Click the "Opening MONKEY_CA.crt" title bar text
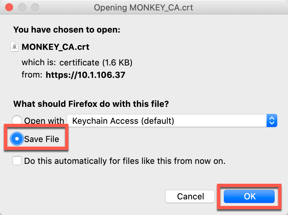288x215 pixels. coord(143,7)
